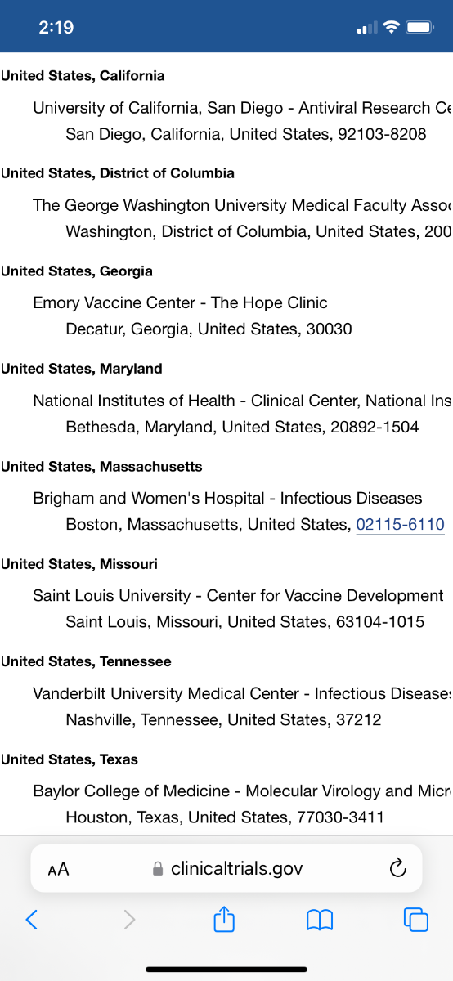Image resolution: width=453 pixels, height=981 pixels.
Task: Tap the home indicator bar
Action: (x=226, y=970)
